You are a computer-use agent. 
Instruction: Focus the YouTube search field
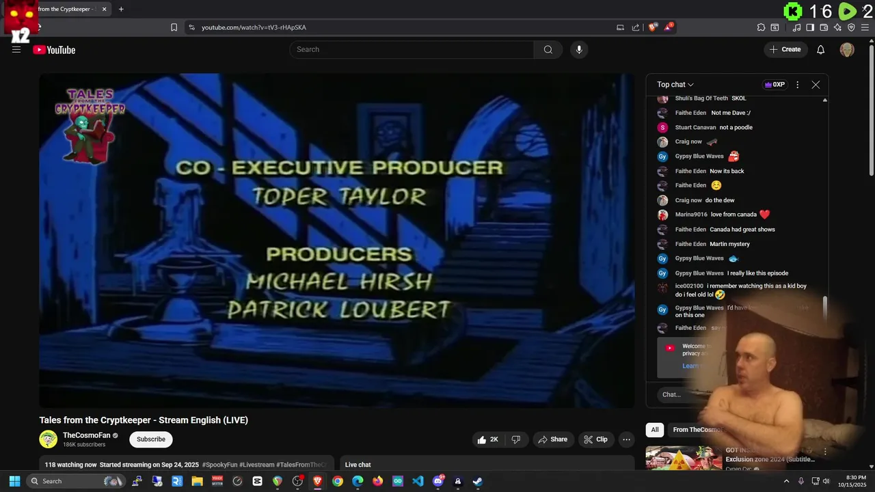pyautogui.click(x=412, y=49)
